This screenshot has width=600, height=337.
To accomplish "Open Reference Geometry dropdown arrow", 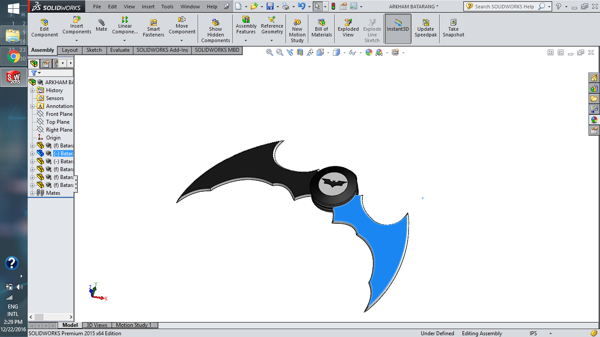I will (x=272, y=40).
